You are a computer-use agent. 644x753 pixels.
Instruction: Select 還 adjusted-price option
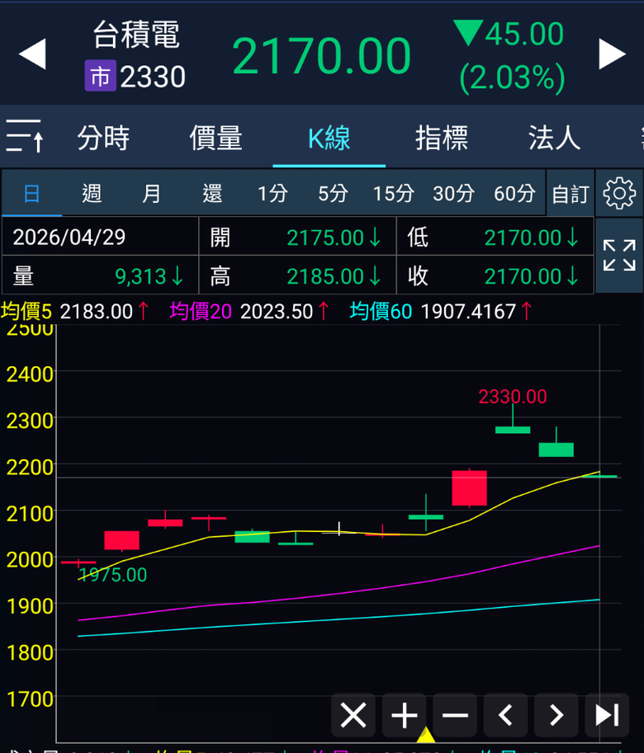212,194
